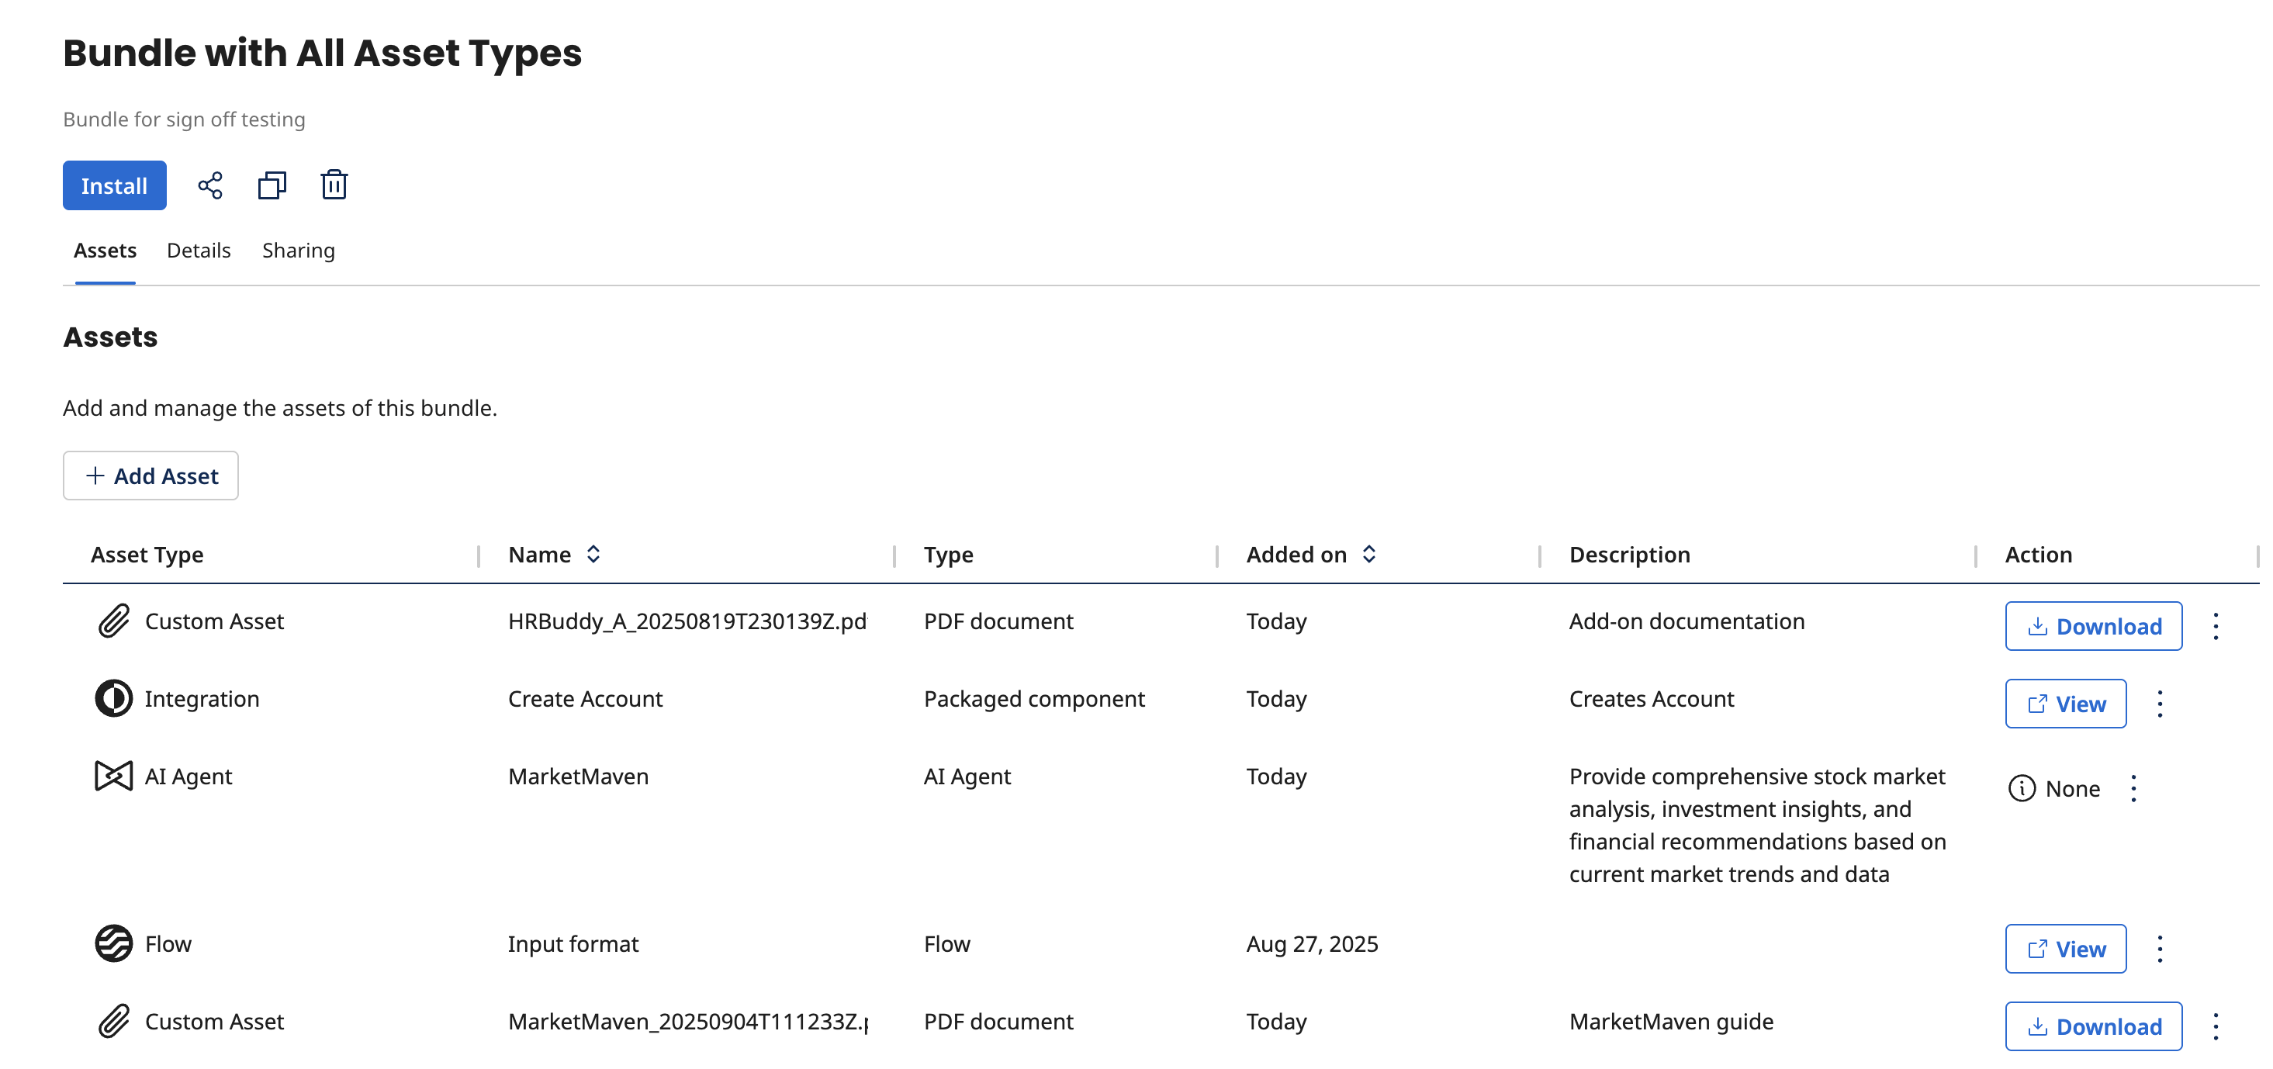
Task: View the Input format flow
Action: point(2065,949)
